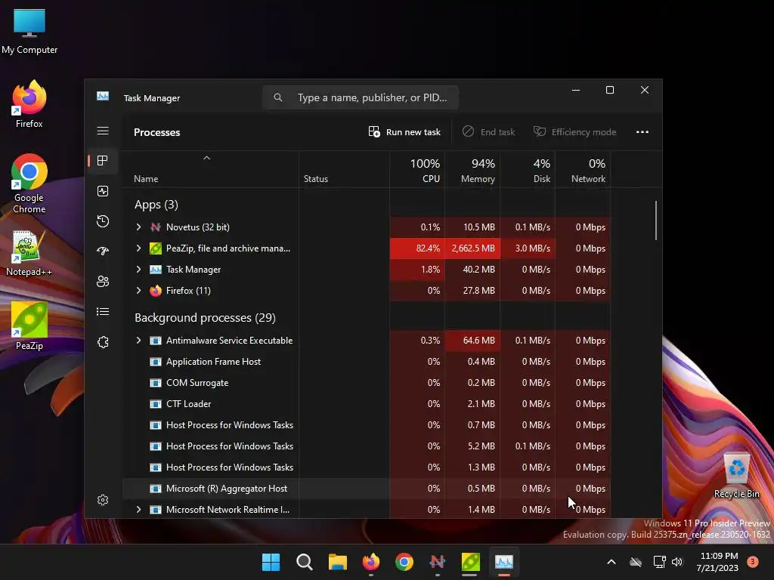Open PeaZip desktop shortcut
Screen dimensions: 774x580
(29, 326)
